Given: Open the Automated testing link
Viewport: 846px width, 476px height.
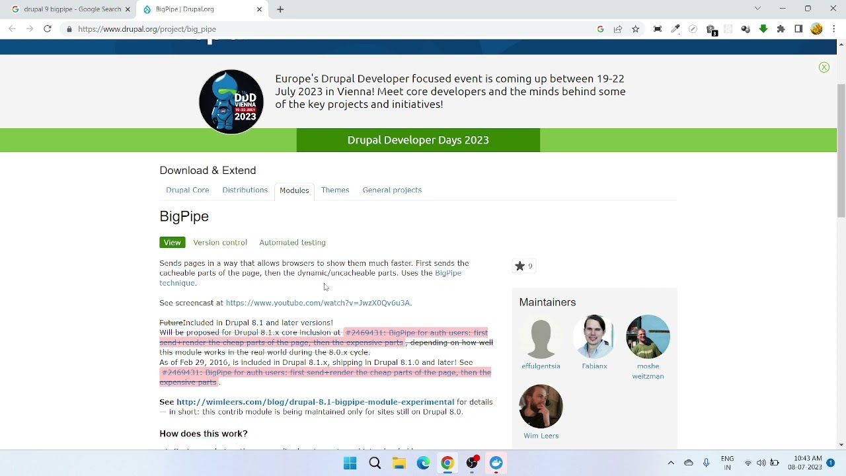Looking at the screenshot, I should (292, 243).
